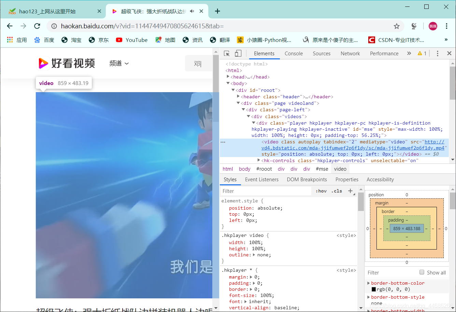This screenshot has width=456, height=312.
Task: Open the Event Listeners tab
Action: click(262, 180)
